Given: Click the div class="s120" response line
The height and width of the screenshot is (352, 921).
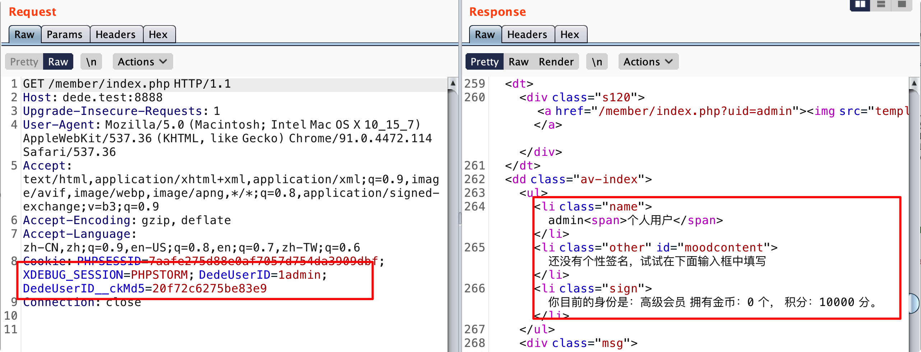Looking at the screenshot, I should click(582, 98).
